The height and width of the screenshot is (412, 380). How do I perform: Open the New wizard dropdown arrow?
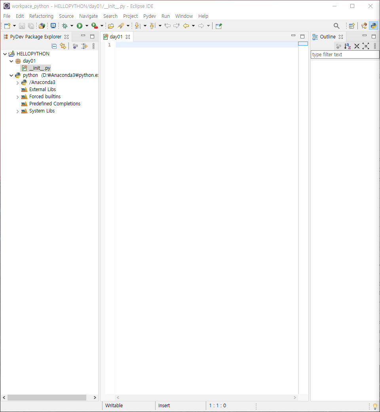pyautogui.click(x=14, y=26)
